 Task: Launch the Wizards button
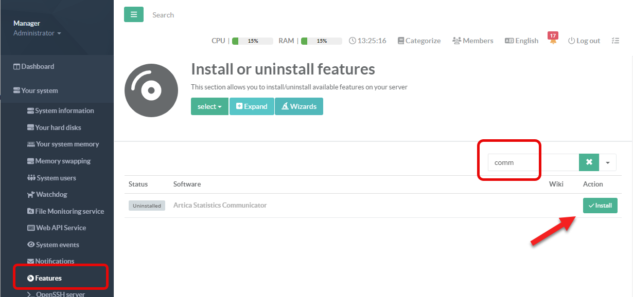coord(298,106)
